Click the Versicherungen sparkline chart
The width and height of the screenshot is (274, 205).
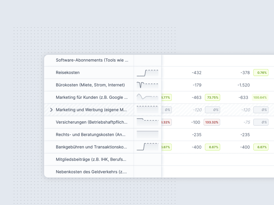[147, 122]
